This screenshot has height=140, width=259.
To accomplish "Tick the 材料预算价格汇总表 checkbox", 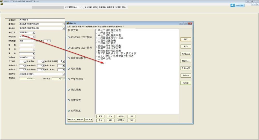I will click(x=97, y=51).
